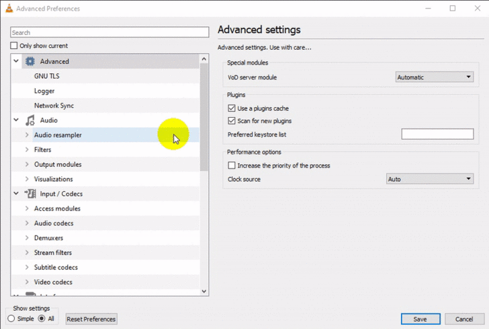Expand the Stream filters node

(x=27, y=252)
